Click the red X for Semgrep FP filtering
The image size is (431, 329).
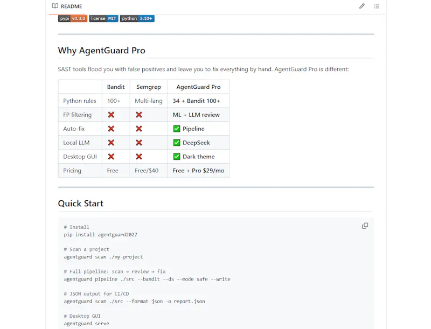coord(139,115)
